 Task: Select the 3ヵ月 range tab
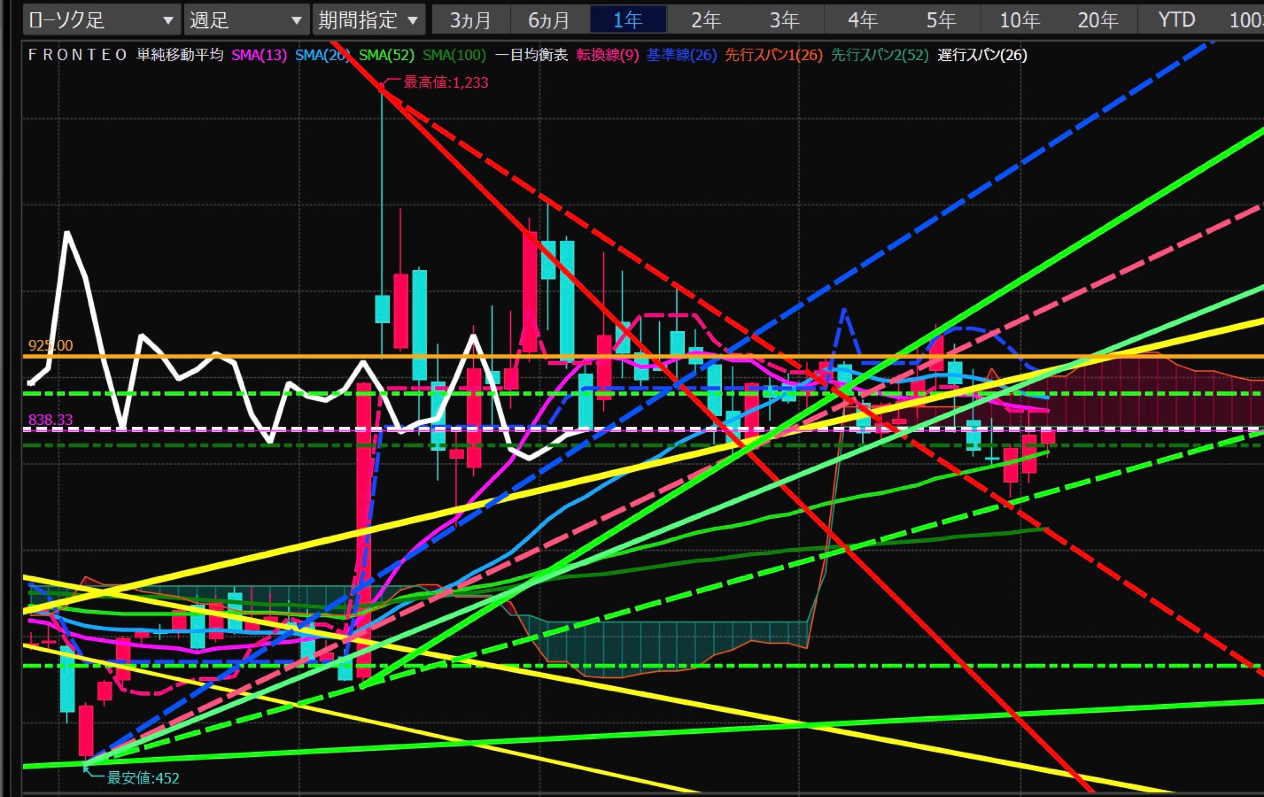(x=470, y=20)
